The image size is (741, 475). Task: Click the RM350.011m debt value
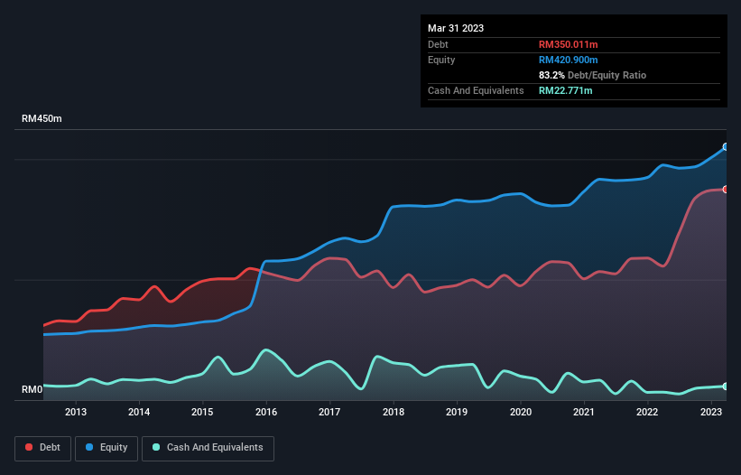(568, 44)
